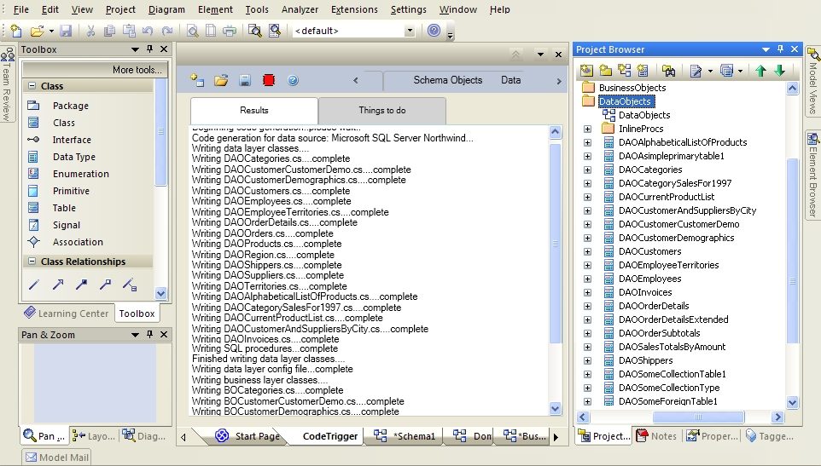Toggle auto-hide pin on Project Browser

778,49
